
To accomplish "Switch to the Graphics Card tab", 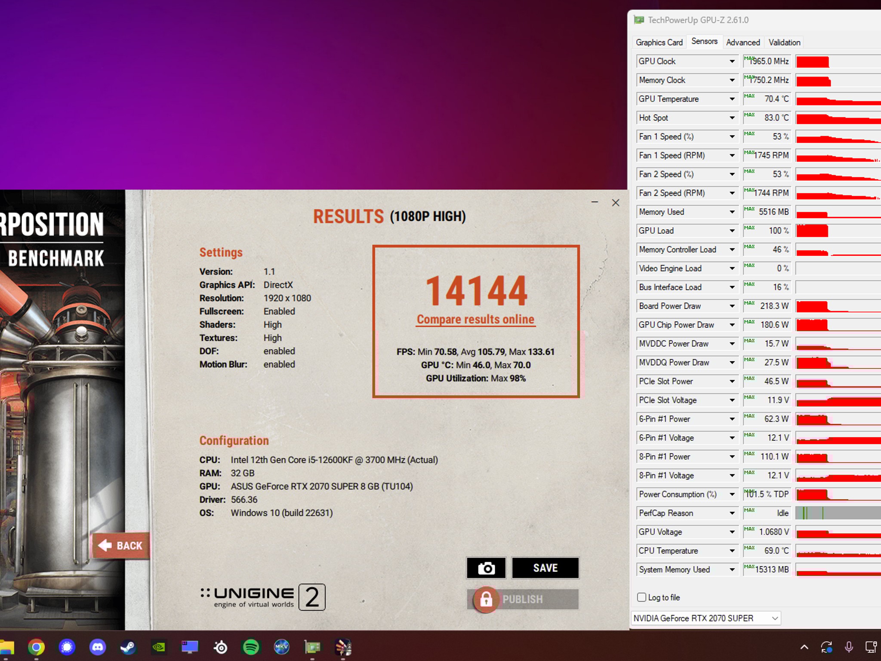I will click(659, 42).
